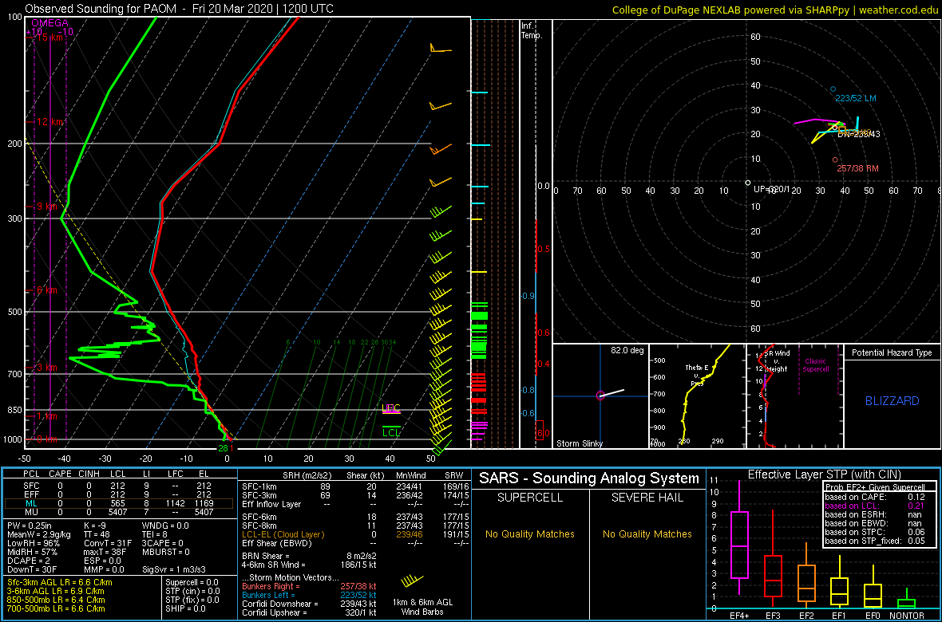This screenshot has width=942, height=622.
Task: Click the Corfidi Upshear vector entry
Action: click(x=309, y=612)
